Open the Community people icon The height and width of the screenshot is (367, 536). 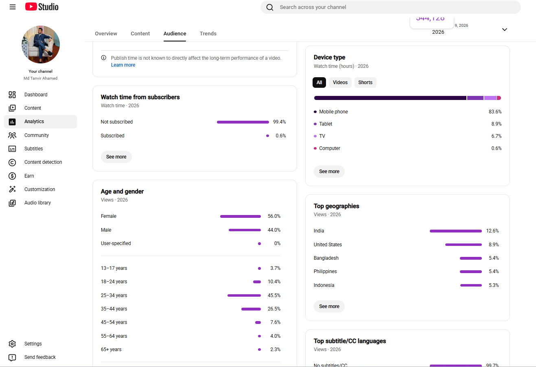pyautogui.click(x=12, y=135)
